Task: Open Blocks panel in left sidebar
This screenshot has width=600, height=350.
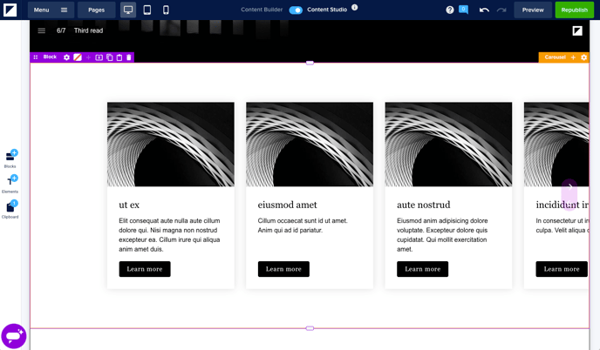Action: (10, 158)
